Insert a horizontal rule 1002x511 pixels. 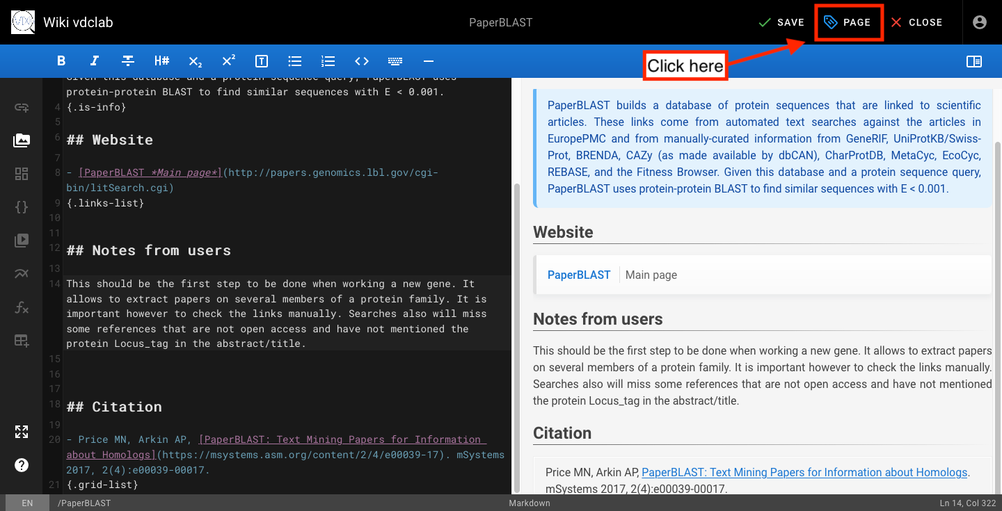[429, 61]
